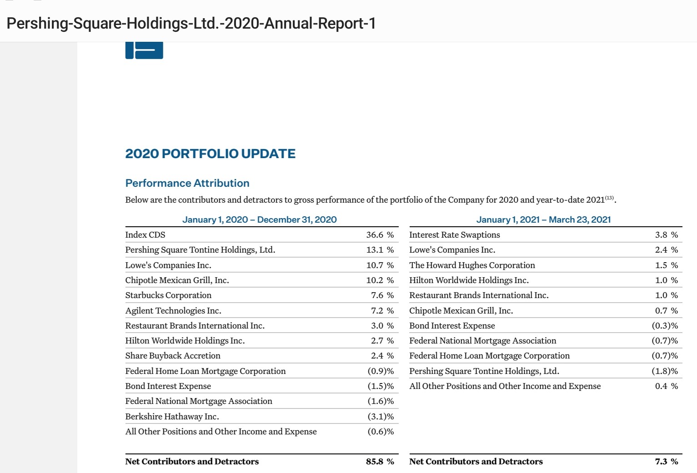Image resolution: width=697 pixels, height=473 pixels.
Task: Click the "Starbucks Corporation" row label
Action: (x=169, y=295)
